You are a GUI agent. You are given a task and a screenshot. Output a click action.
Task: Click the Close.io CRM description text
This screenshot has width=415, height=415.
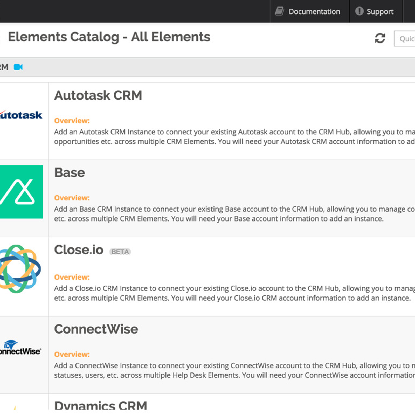[x=234, y=293]
